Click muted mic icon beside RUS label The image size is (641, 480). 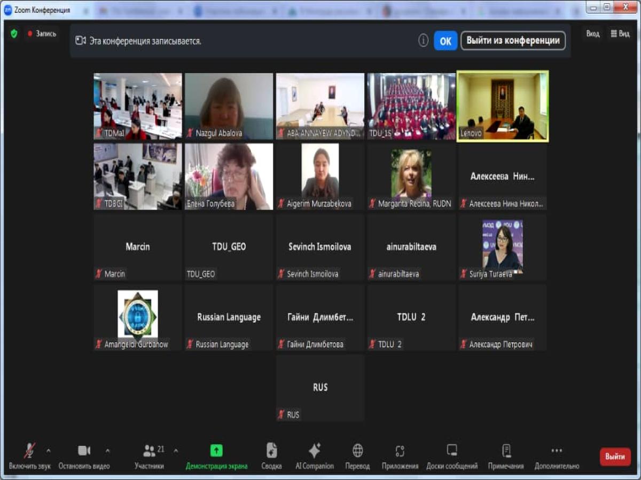[281, 414]
